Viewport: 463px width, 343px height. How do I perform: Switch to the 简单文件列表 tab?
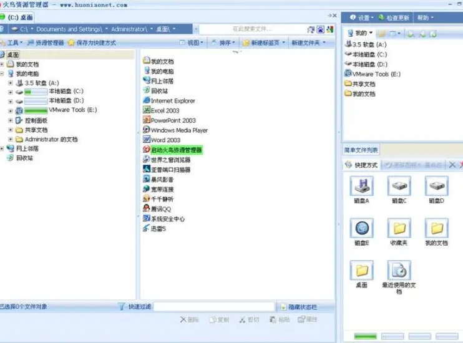[x=361, y=150]
